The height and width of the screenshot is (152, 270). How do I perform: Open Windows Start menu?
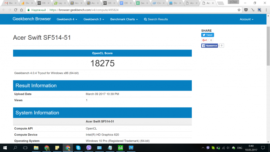(5, 148)
